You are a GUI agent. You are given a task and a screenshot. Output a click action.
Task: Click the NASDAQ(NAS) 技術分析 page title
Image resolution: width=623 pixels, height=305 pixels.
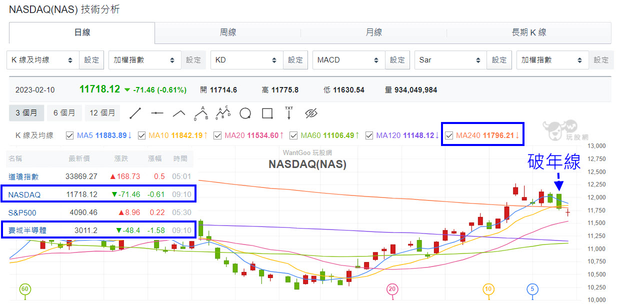(x=64, y=9)
